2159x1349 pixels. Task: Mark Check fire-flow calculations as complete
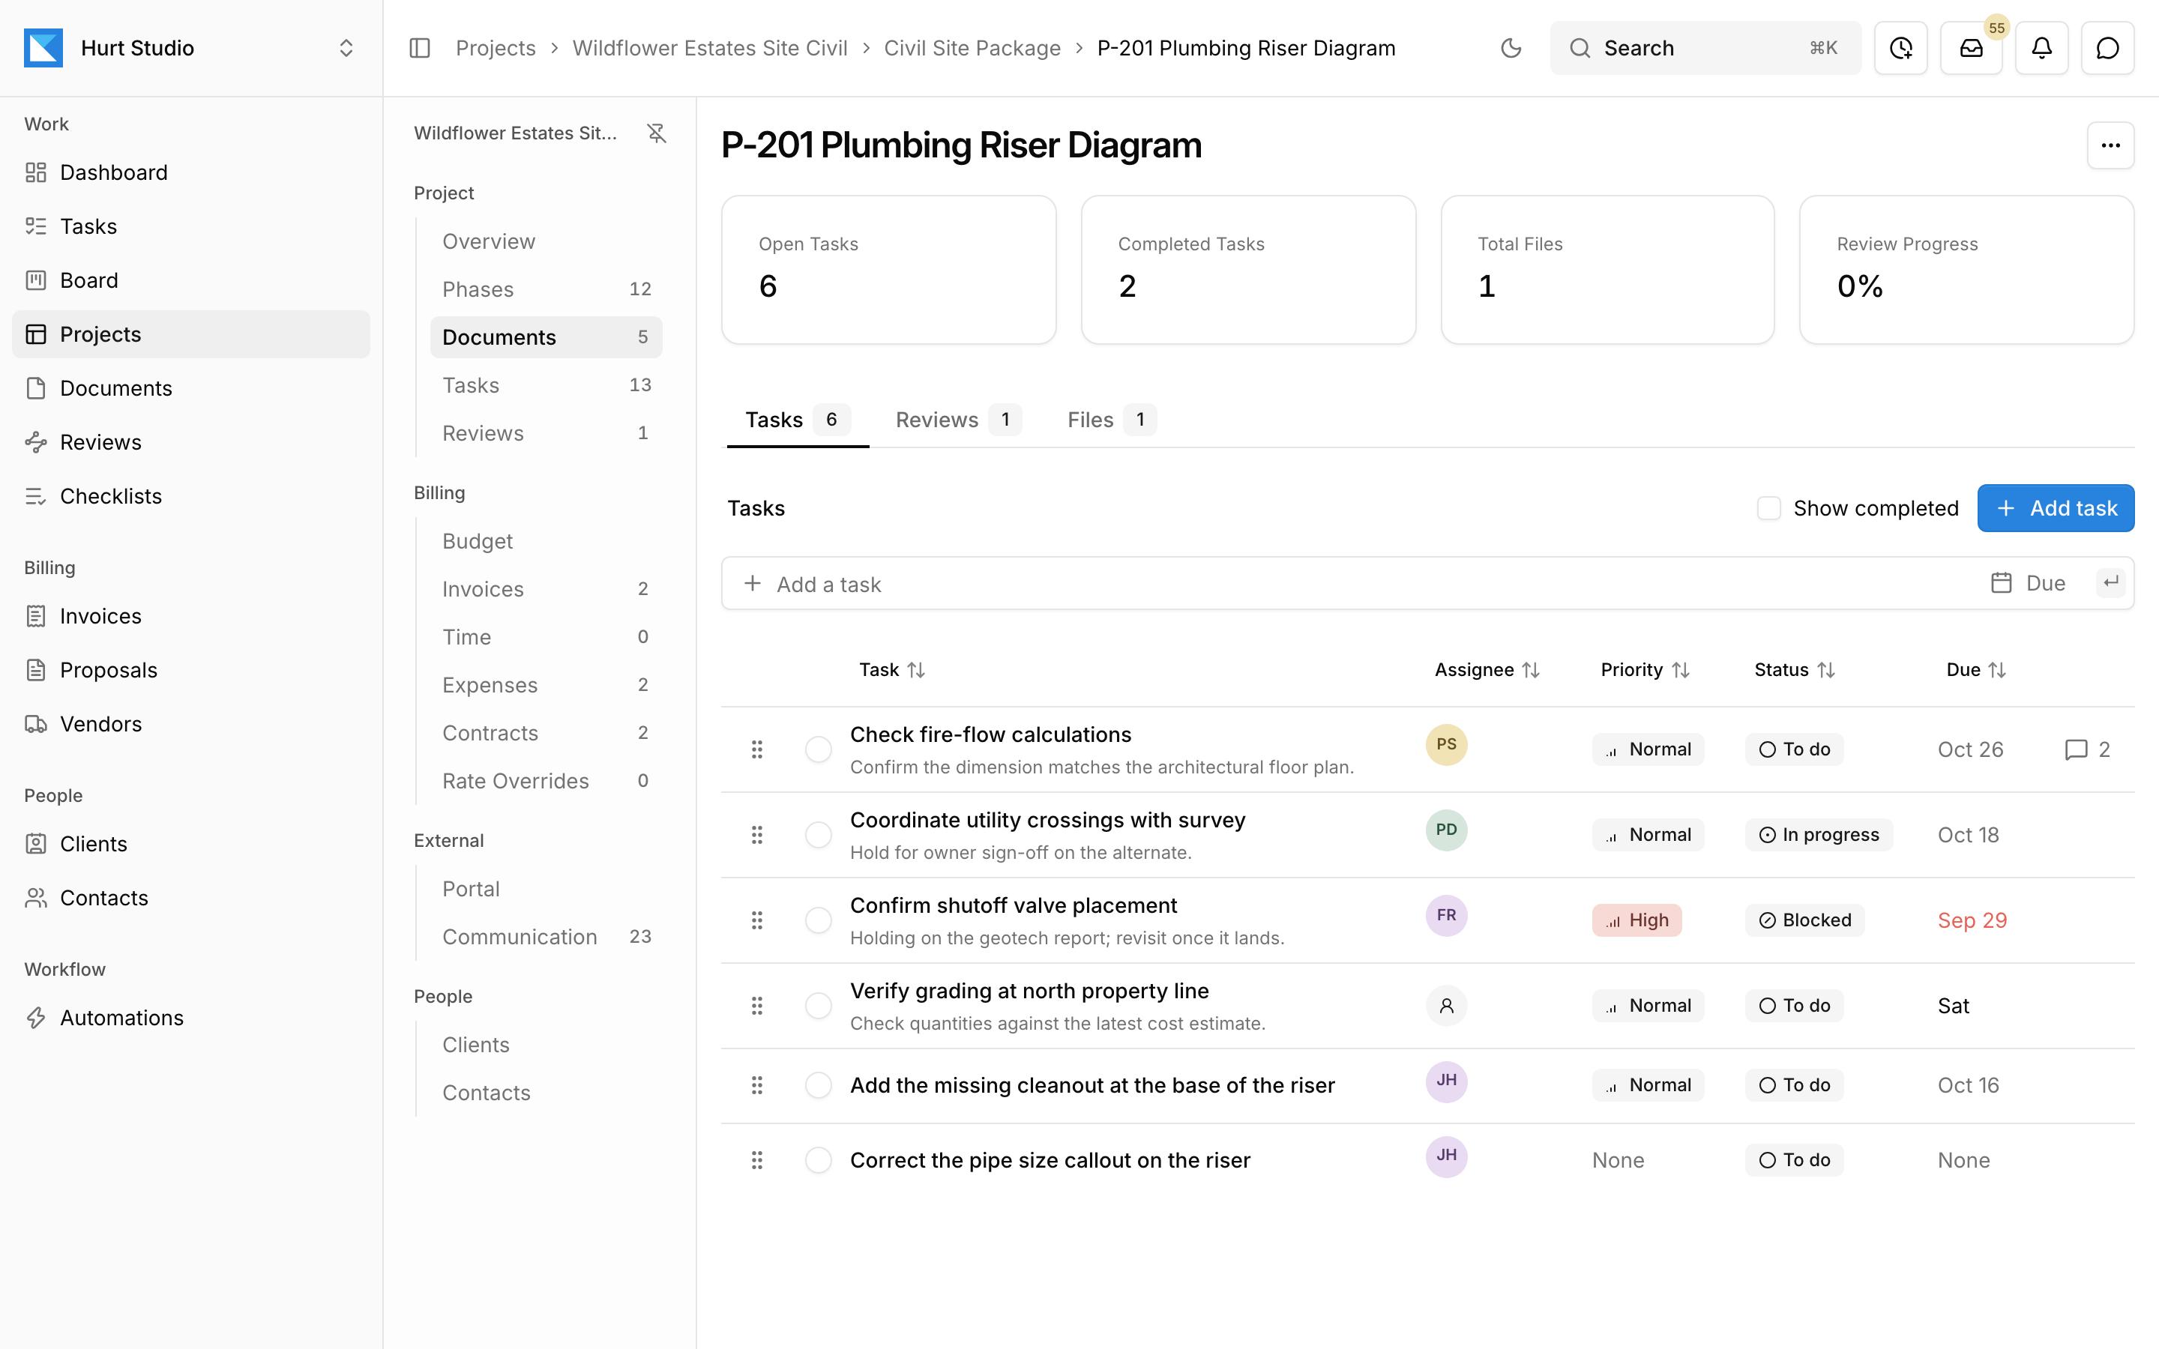click(818, 749)
